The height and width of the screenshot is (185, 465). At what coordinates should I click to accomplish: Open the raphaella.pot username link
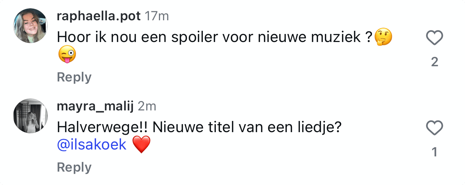pyautogui.click(x=99, y=16)
